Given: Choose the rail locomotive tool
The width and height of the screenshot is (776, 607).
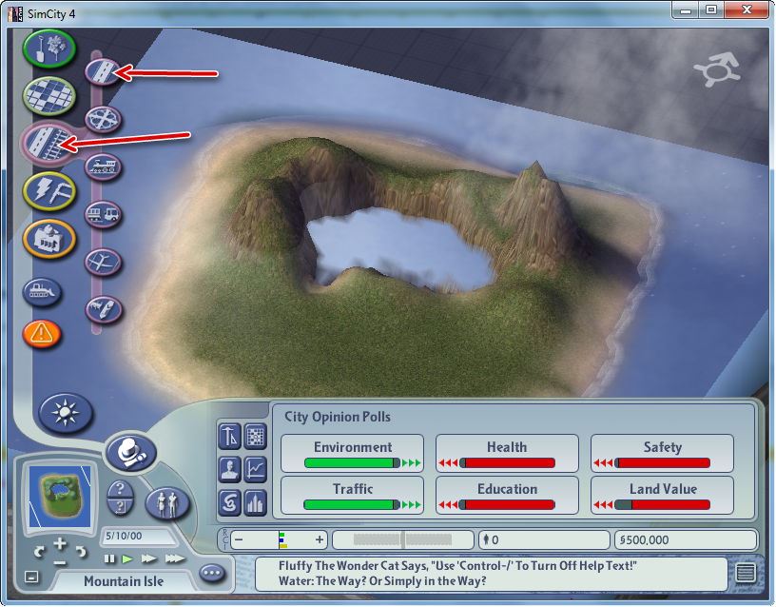Looking at the screenshot, I should click(x=103, y=166).
